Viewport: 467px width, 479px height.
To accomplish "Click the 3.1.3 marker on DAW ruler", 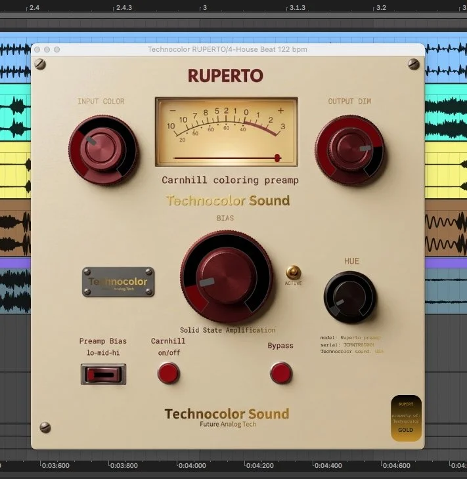I will click(298, 8).
